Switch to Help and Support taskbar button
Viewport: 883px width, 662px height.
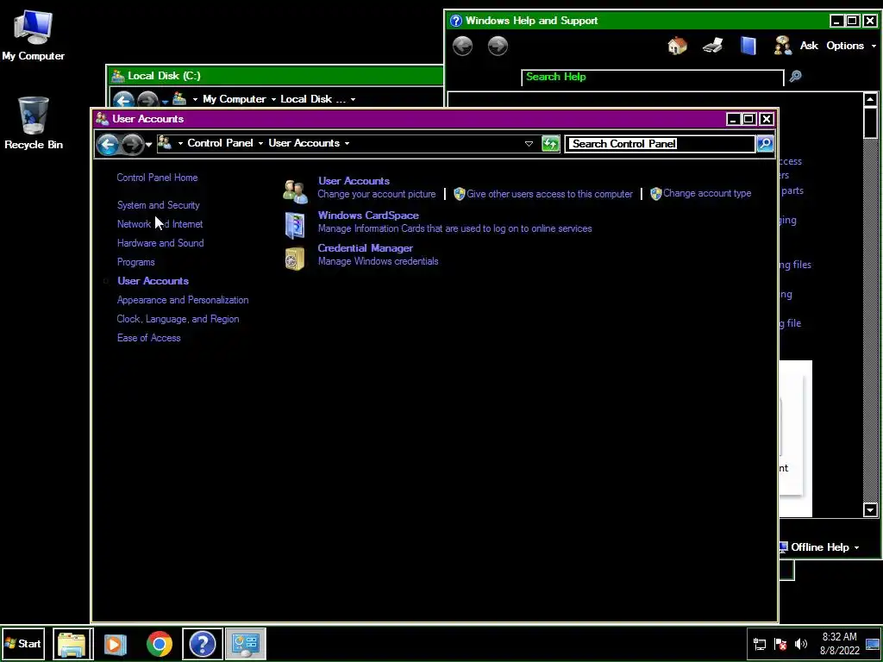tap(202, 644)
